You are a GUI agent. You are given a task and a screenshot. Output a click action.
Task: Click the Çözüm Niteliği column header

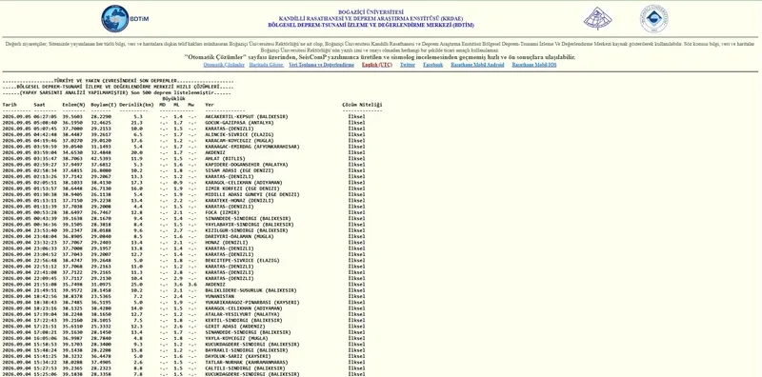click(x=362, y=105)
